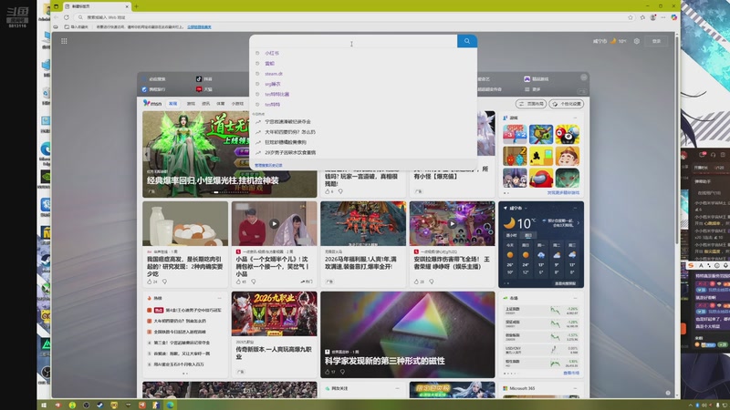Viewport: 730px width, 410px height.
Task: Open the browser three-dot menu
Action: pyautogui.click(x=663, y=17)
